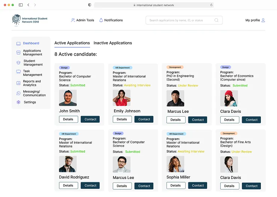Click the Admin Tools icon in header
This screenshot has height=197, width=277.
click(x=73, y=20)
